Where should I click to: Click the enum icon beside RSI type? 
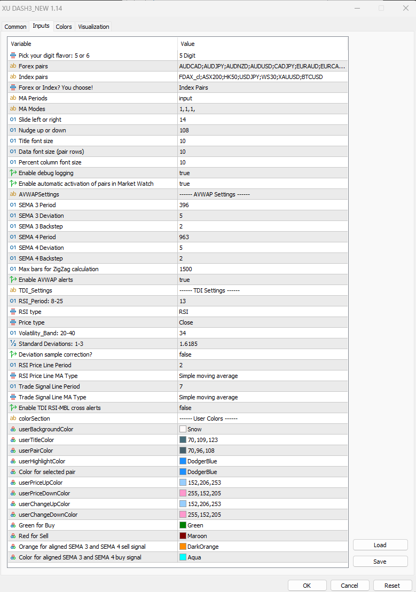click(x=13, y=312)
